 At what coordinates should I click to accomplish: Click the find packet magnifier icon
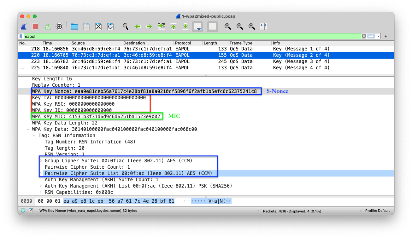[126, 27]
